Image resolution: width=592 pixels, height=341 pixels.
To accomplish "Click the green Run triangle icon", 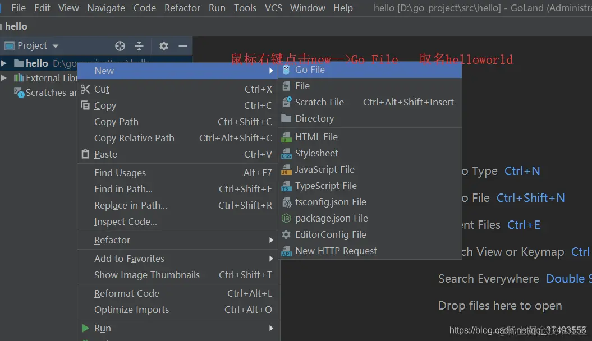I will (x=86, y=328).
